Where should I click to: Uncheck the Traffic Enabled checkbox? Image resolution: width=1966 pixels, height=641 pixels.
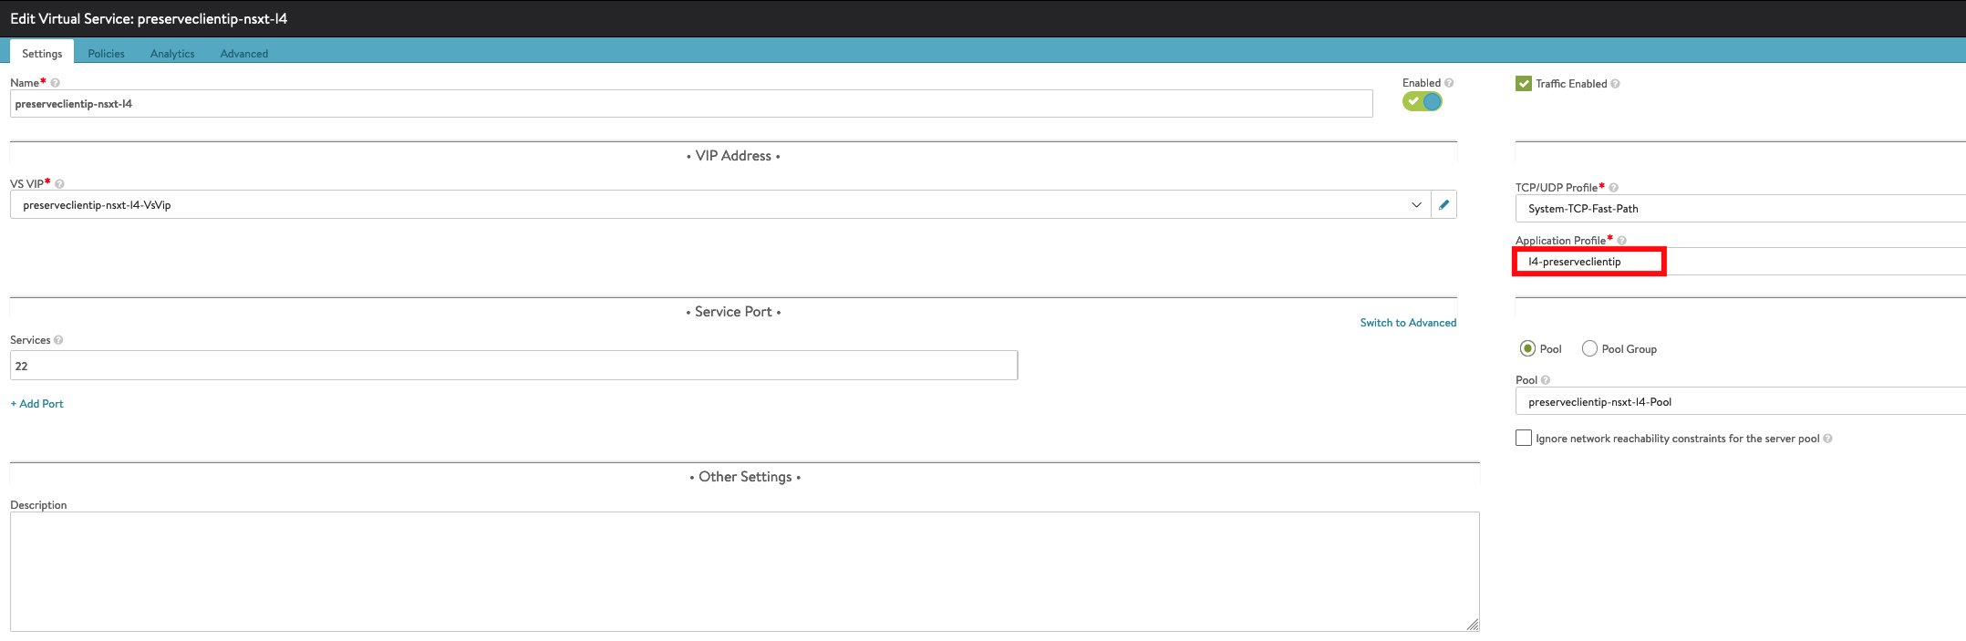[1524, 84]
